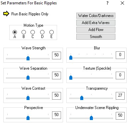Open the help question mark in the title bar
Image resolution: width=129 pixels, height=125 pixels.
107,3
